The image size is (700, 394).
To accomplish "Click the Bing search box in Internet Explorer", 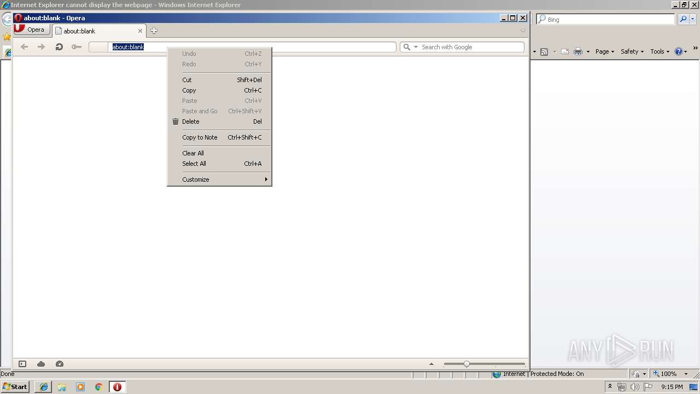I will 606,19.
